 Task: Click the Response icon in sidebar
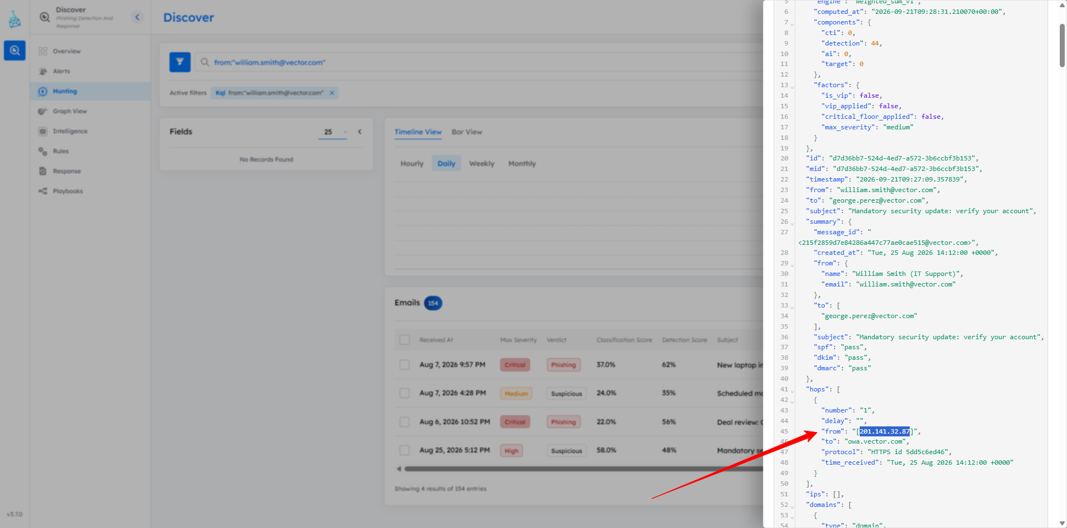43,171
